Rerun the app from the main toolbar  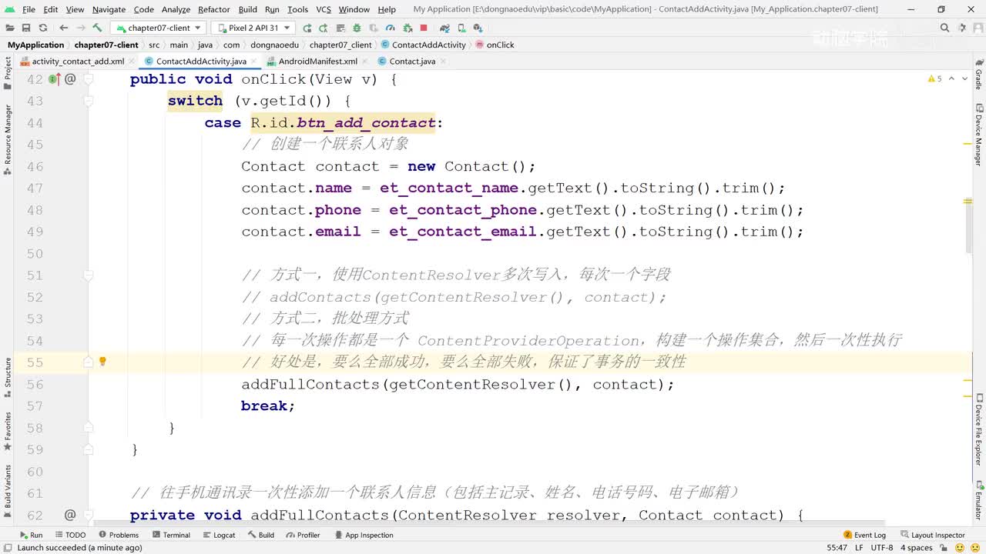click(307, 28)
